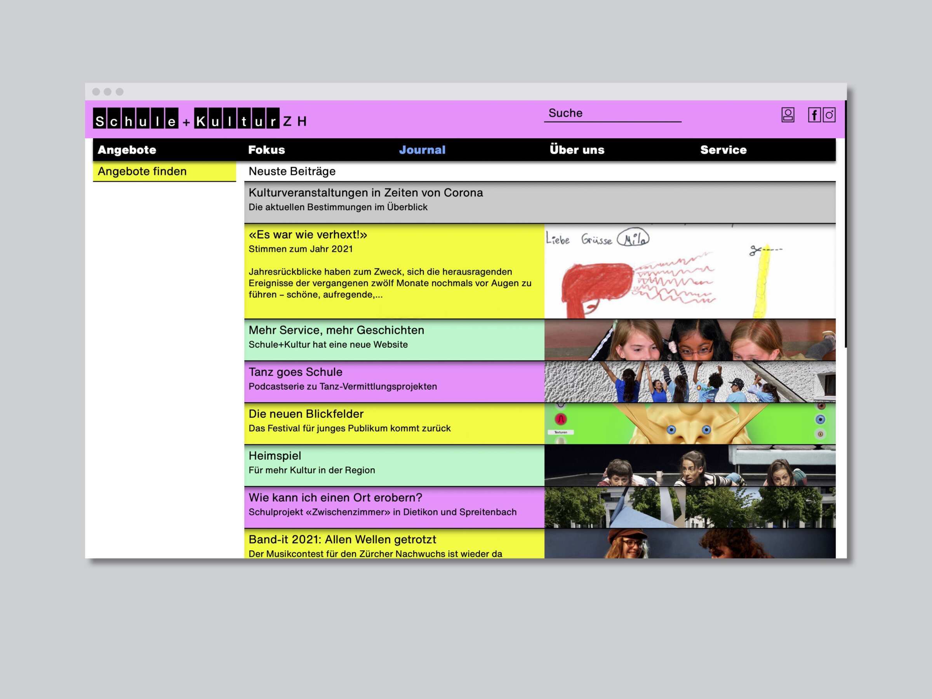This screenshot has height=699, width=932.
Task: Open the Fokus menu item
Action: point(266,150)
